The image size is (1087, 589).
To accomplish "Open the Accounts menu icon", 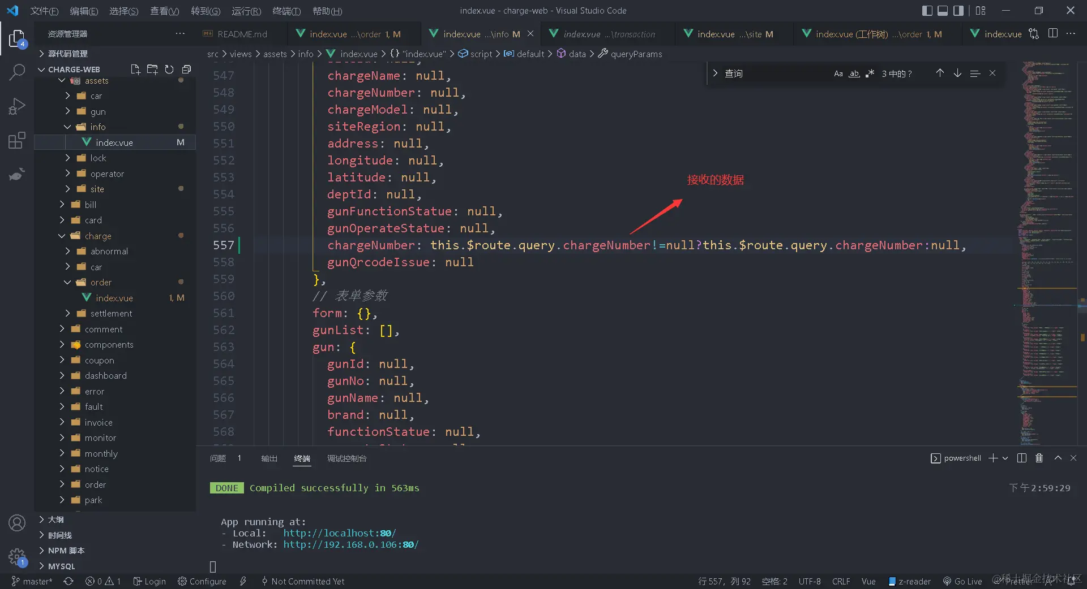I will click(17, 523).
